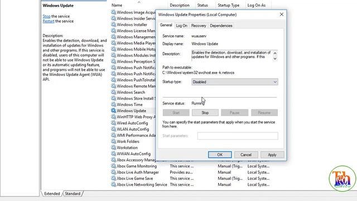The width and height of the screenshot is (357, 201).
Task: Select the WLAN AutoConfig service name
Action: click(x=133, y=129)
